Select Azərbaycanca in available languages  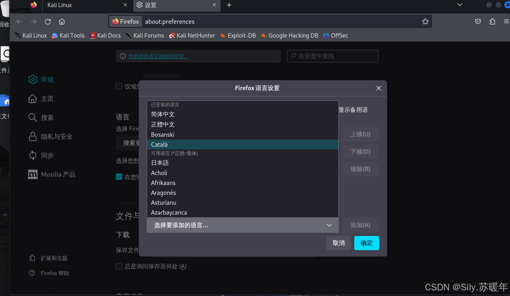(x=242, y=213)
